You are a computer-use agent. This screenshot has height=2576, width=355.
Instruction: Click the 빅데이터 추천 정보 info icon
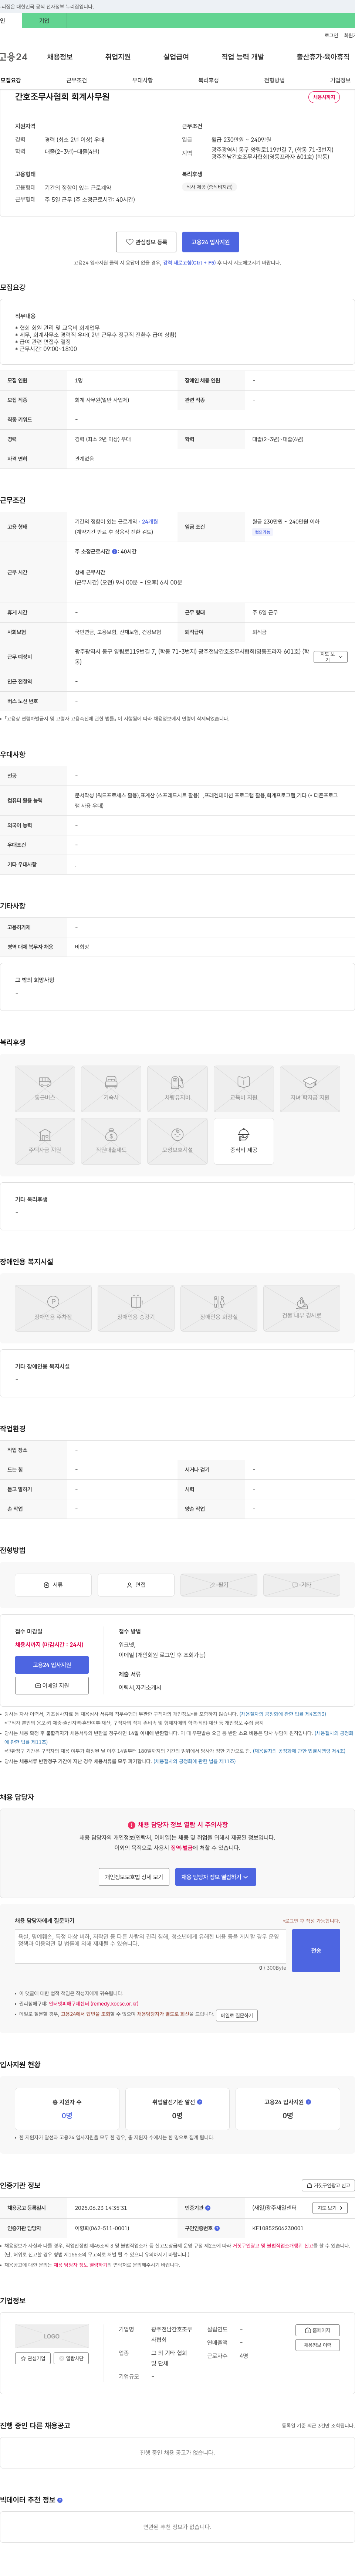[x=60, y=2500]
